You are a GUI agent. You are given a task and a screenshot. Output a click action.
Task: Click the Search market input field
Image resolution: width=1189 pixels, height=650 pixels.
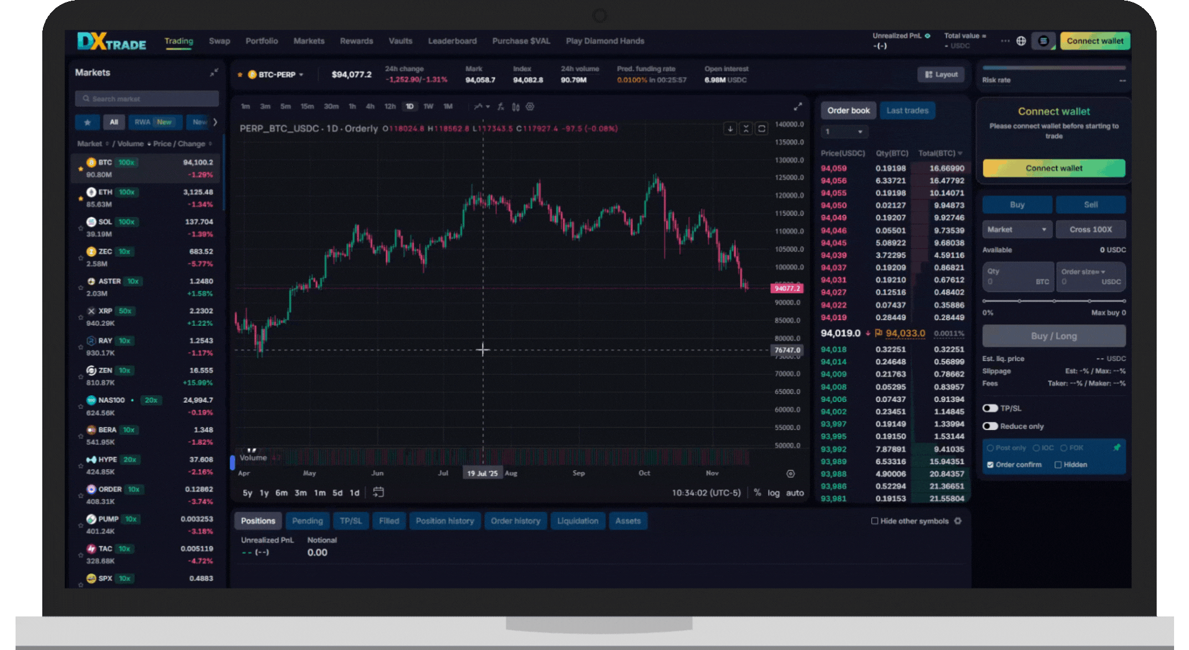(x=147, y=98)
